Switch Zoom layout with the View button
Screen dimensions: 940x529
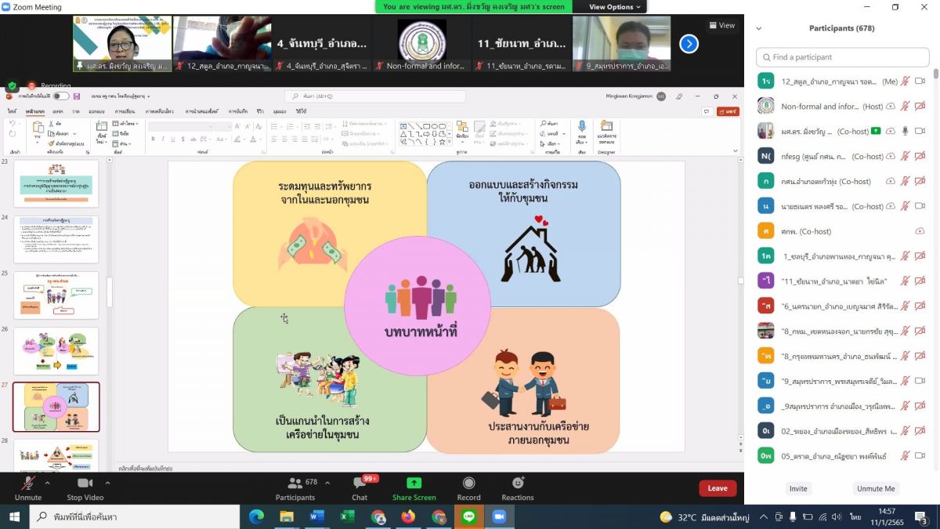coord(721,25)
